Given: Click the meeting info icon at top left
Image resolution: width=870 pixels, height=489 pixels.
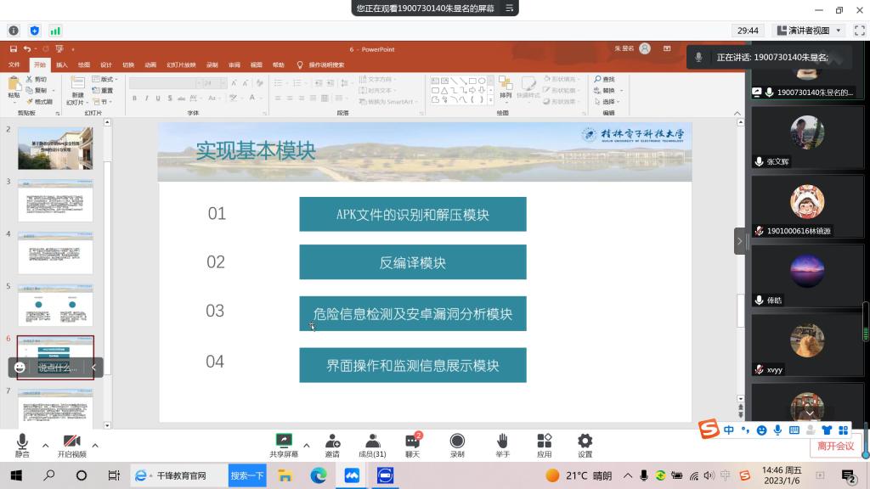Looking at the screenshot, I should click(x=14, y=31).
